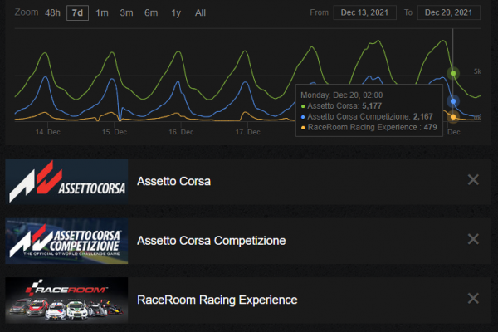The image size is (498, 332).
Task: Click the green Assetto Corsa data point
Action: pos(453,73)
